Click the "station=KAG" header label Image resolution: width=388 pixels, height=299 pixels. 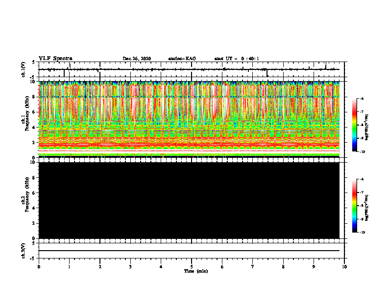coord(182,59)
